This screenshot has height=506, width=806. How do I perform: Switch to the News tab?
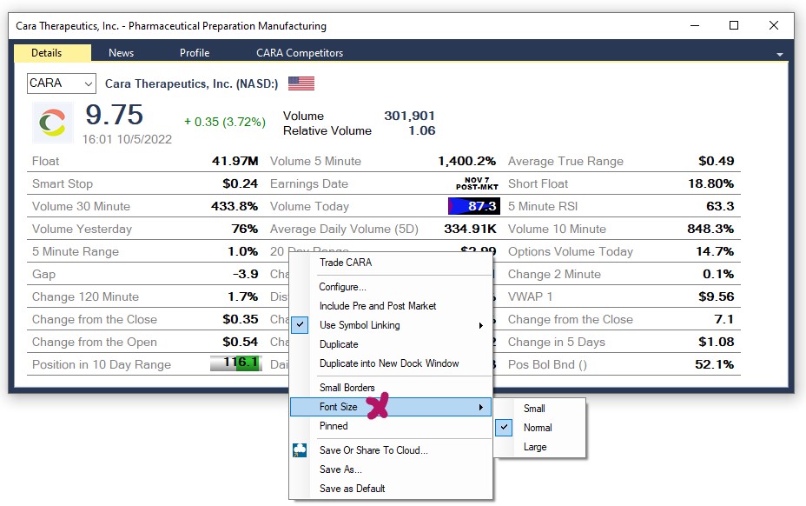pos(121,53)
